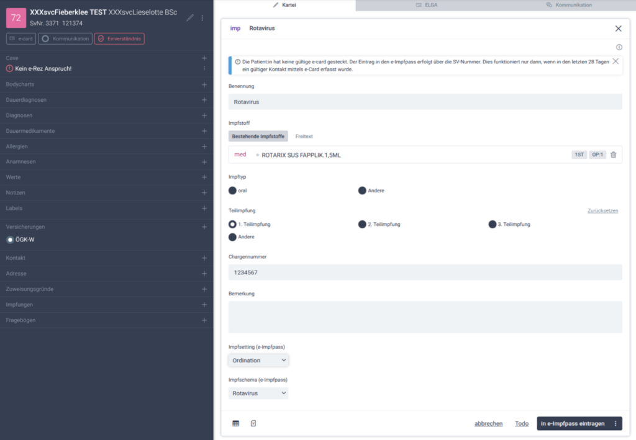The height and width of the screenshot is (440, 636).
Task: Choose 3. Teilimpfung radio option
Action: tap(493, 224)
